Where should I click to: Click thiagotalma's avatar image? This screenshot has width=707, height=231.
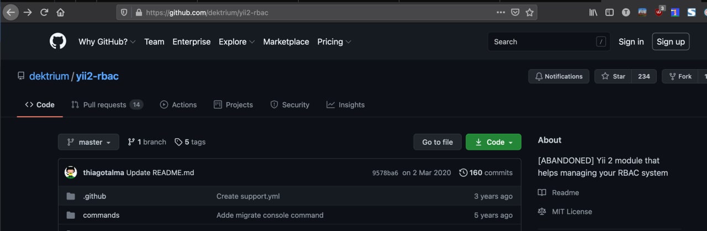pos(71,172)
